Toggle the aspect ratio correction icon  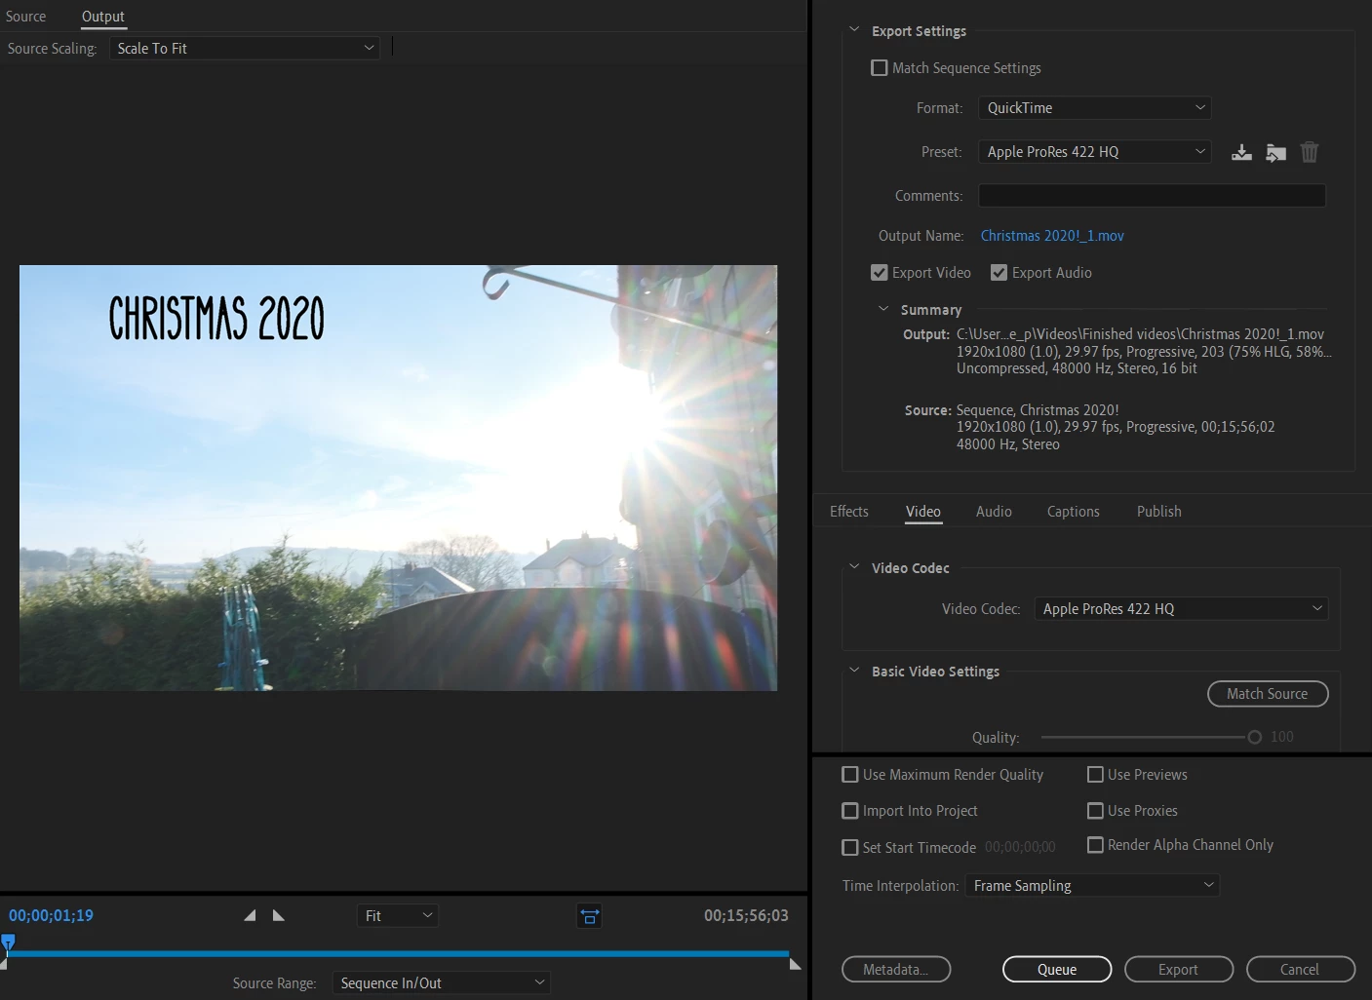[x=589, y=916]
